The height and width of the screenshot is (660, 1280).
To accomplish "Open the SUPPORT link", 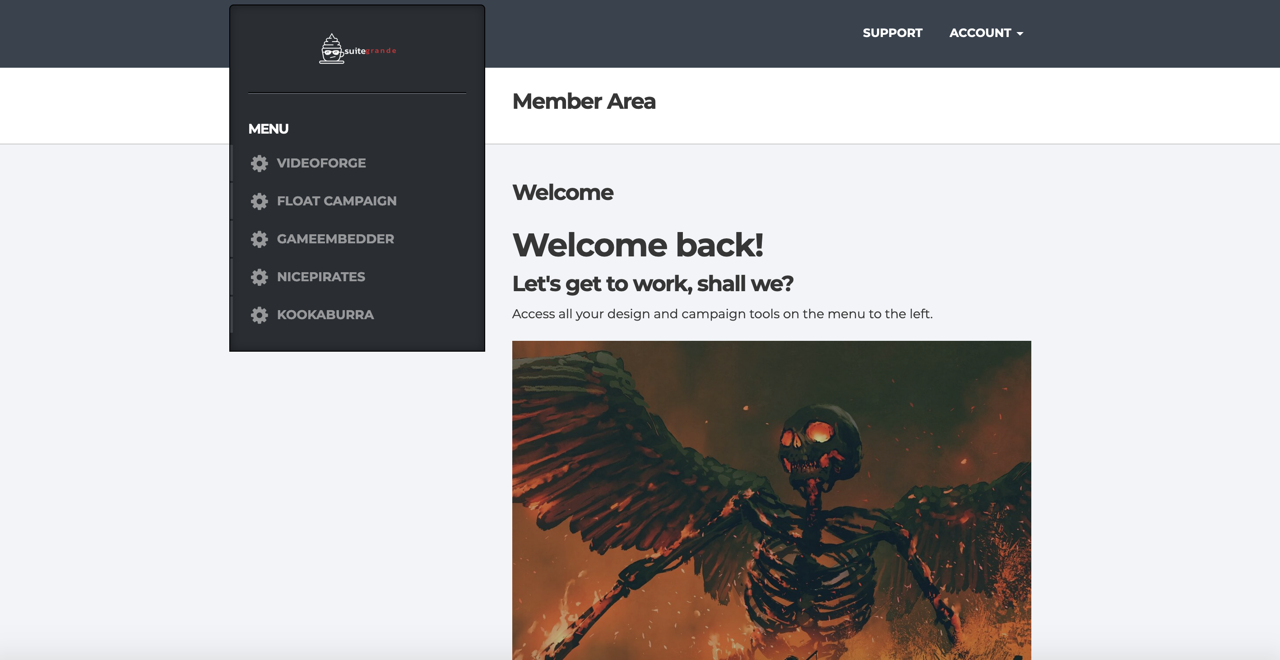I will point(892,33).
